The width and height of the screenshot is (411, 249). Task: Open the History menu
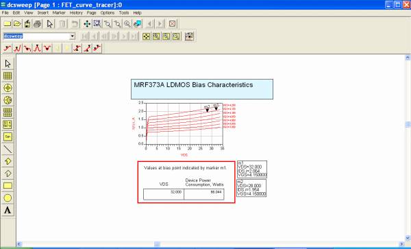click(x=76, y=12)
